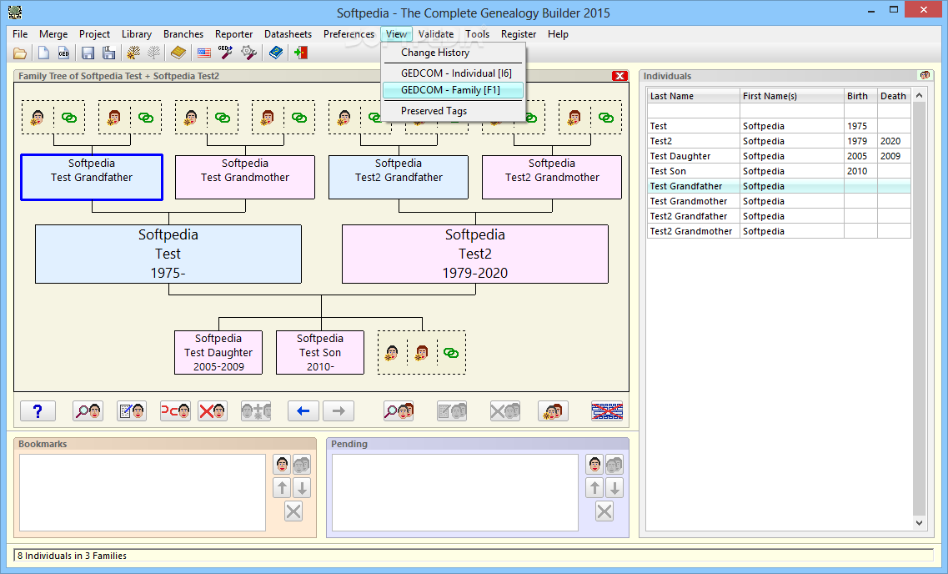Click Individuals list scrollbar down arrow
948x574 pixels.
click(x=919, y=523)
